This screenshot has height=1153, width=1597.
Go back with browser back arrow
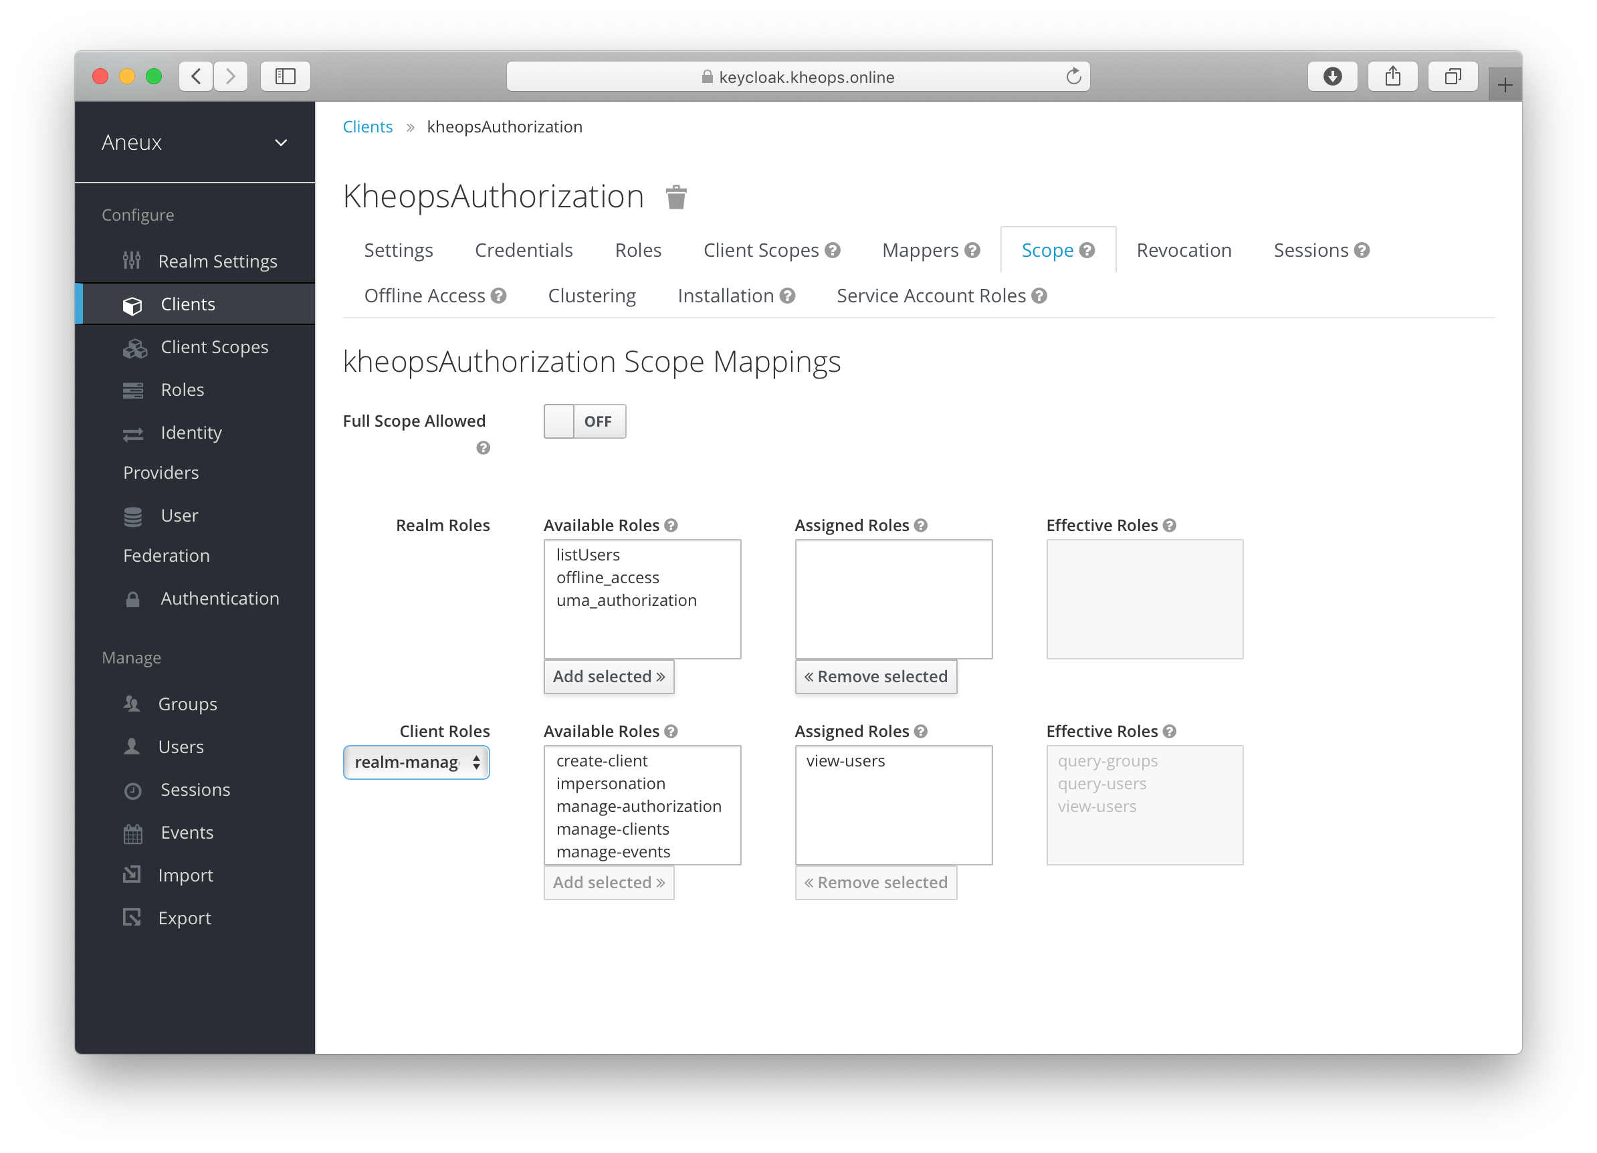coord(197,76)
